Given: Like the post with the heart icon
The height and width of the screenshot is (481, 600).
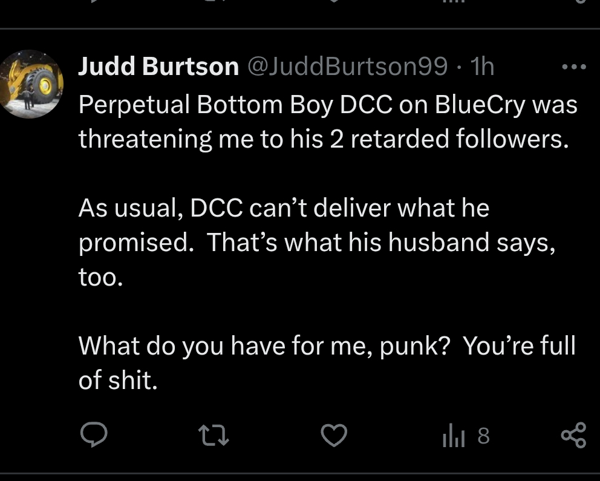Looking at the screenshot, I should 333,435.
